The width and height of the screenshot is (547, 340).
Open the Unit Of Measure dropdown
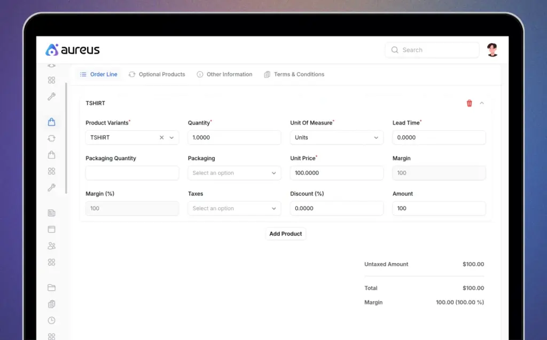337,137
